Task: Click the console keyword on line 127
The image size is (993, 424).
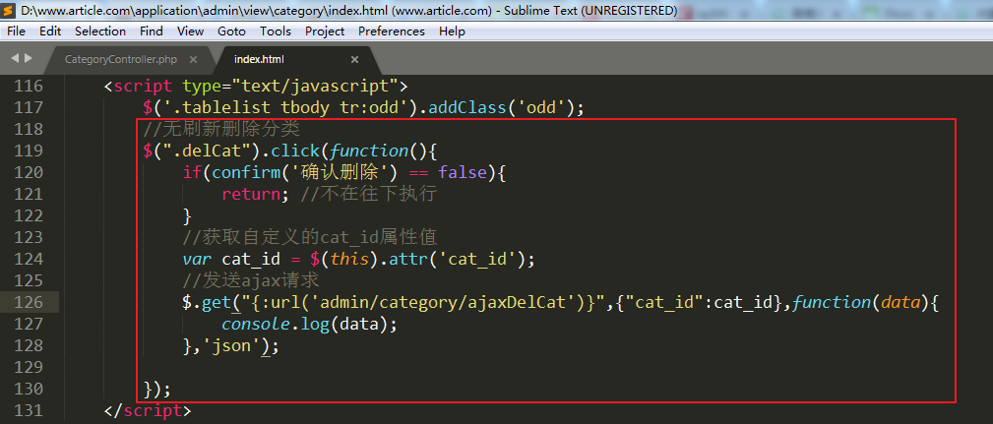Action: pyautogui.click(x=255, y=324)
